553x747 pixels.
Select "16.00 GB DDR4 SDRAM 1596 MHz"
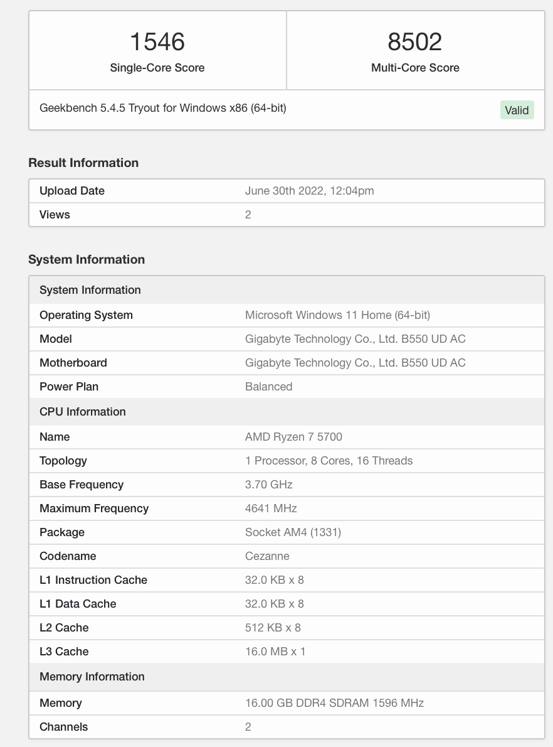334,702
